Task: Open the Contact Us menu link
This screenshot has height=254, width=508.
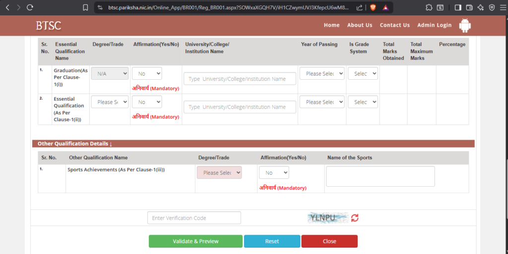Action: (x=394, y=25)
